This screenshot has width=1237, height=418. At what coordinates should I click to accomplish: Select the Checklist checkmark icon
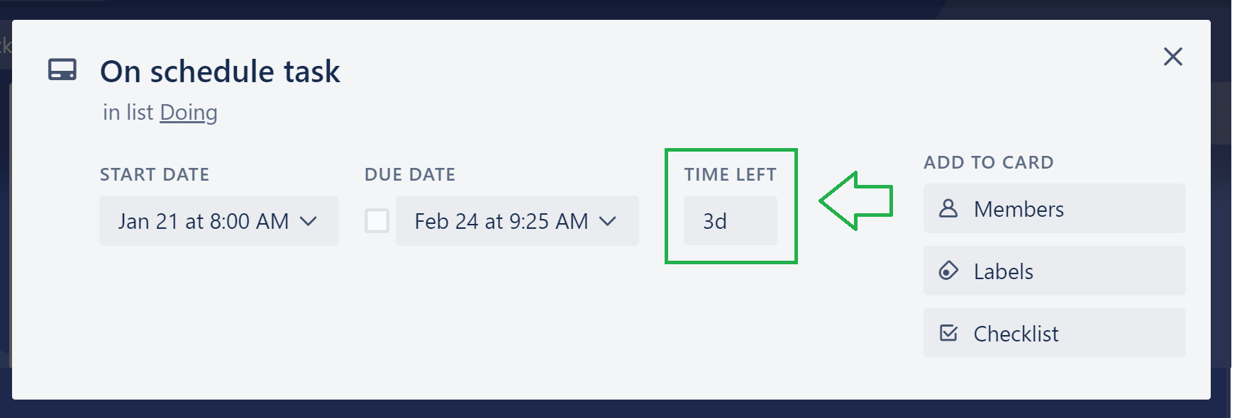coord(950,333)
